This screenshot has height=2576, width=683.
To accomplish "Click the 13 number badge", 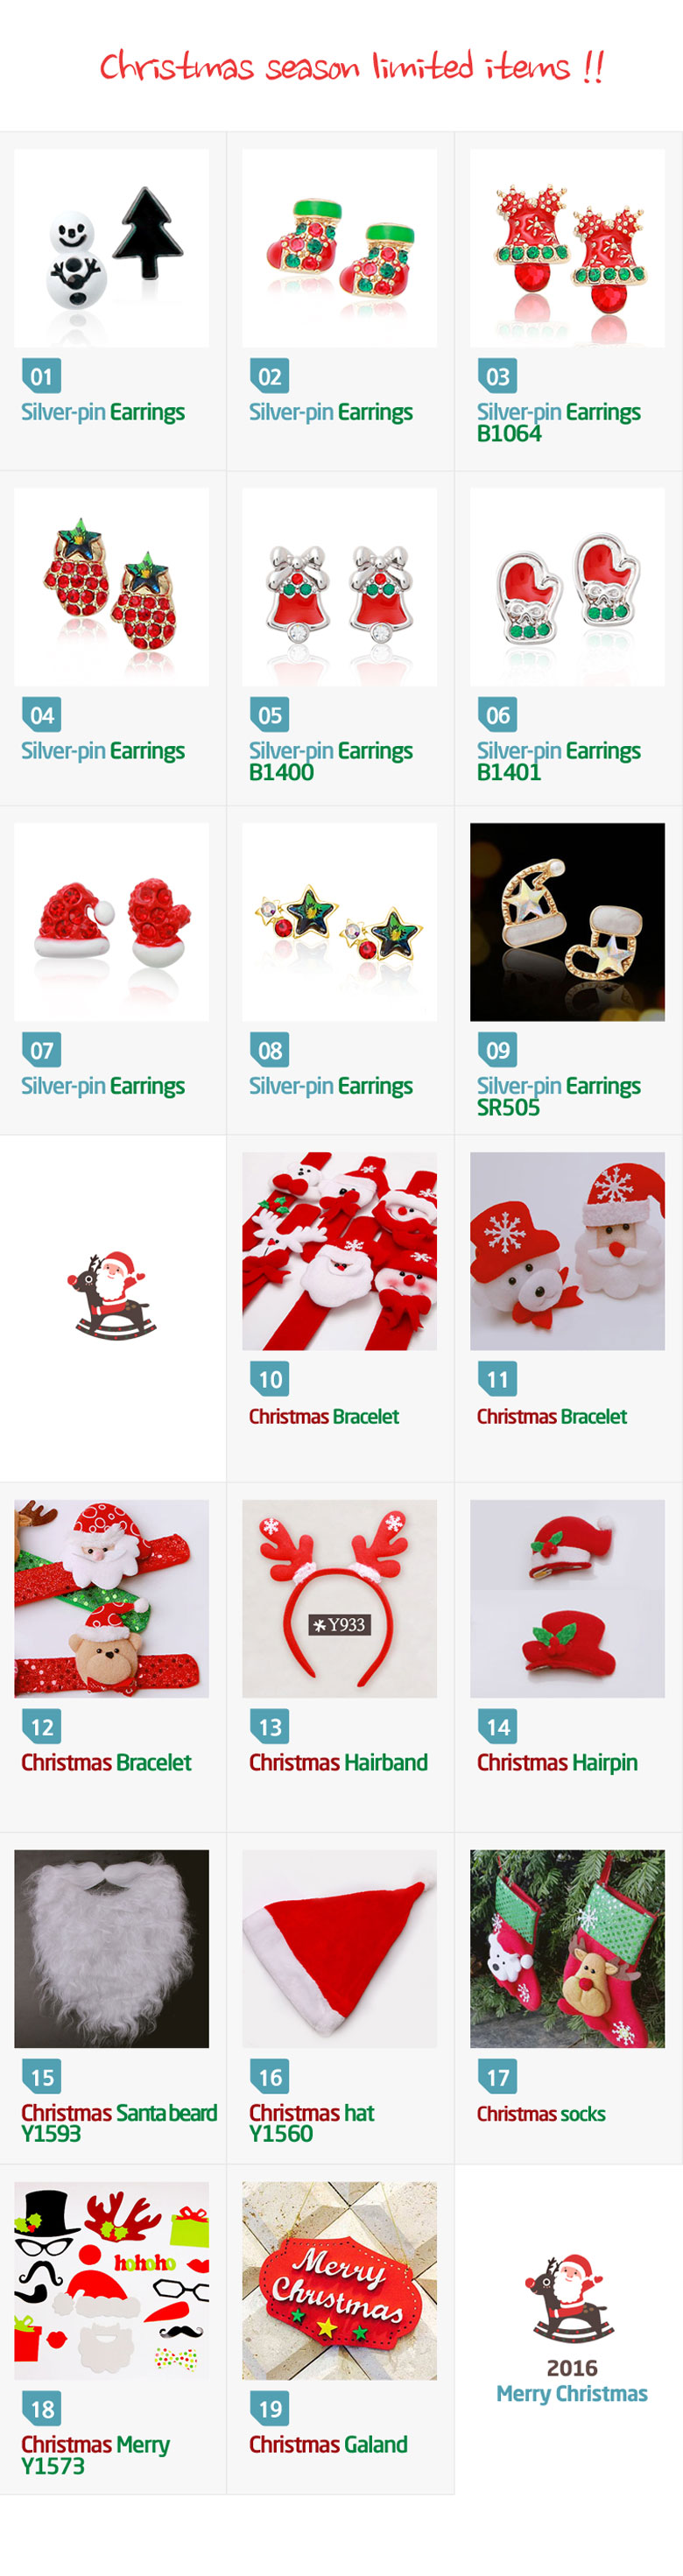I will (x=270, y=1726).
